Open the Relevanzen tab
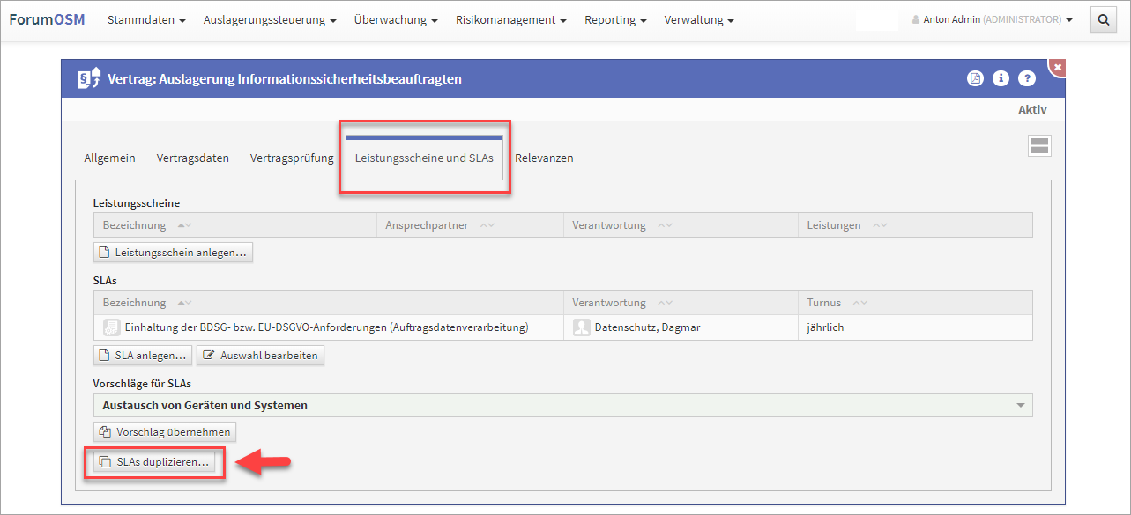The image size is (1131, 515). pos(544,158)
